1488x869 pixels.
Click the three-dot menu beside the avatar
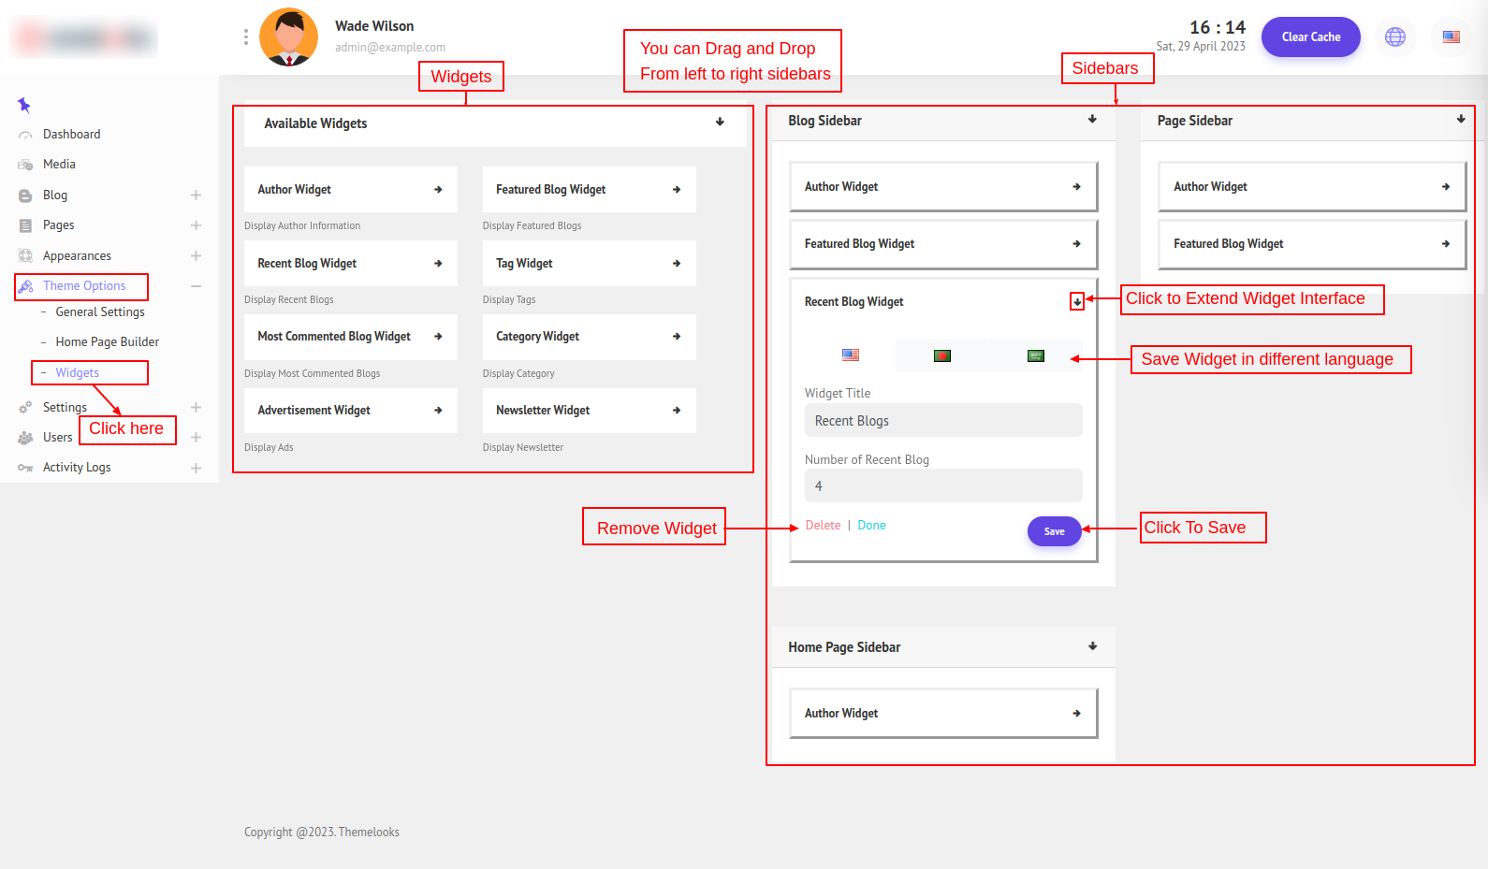click(x=246, y=37)
